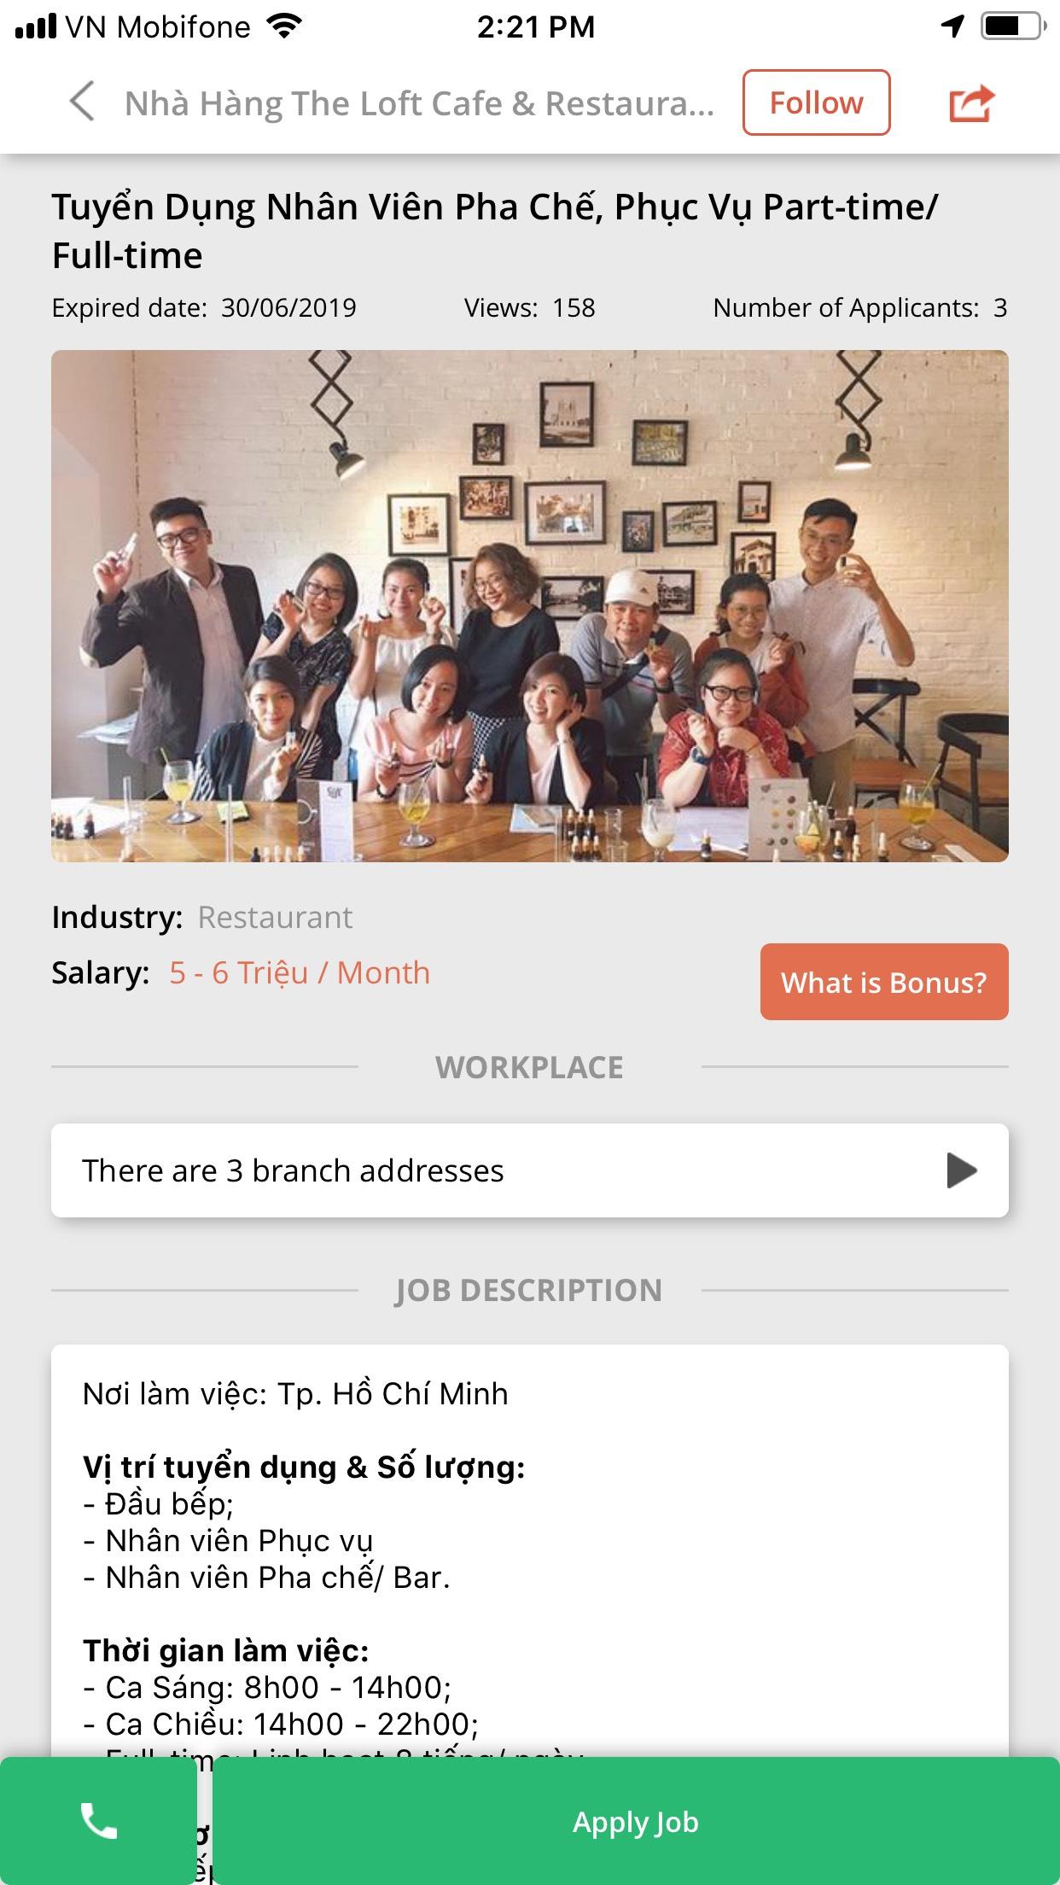Tap the restaurant name in header
This screenshot has height=1885, width=1060.
419,103
